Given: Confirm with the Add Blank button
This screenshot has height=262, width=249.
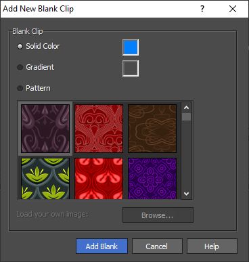Looking at the screenshot, I should click(101, 246).
